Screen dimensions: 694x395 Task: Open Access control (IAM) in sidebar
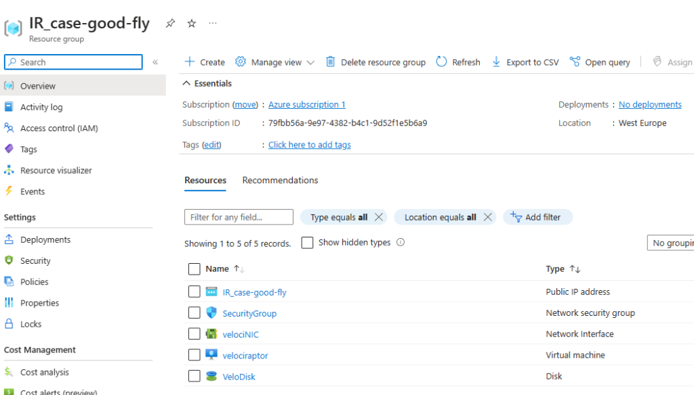(x=59, y=128)
